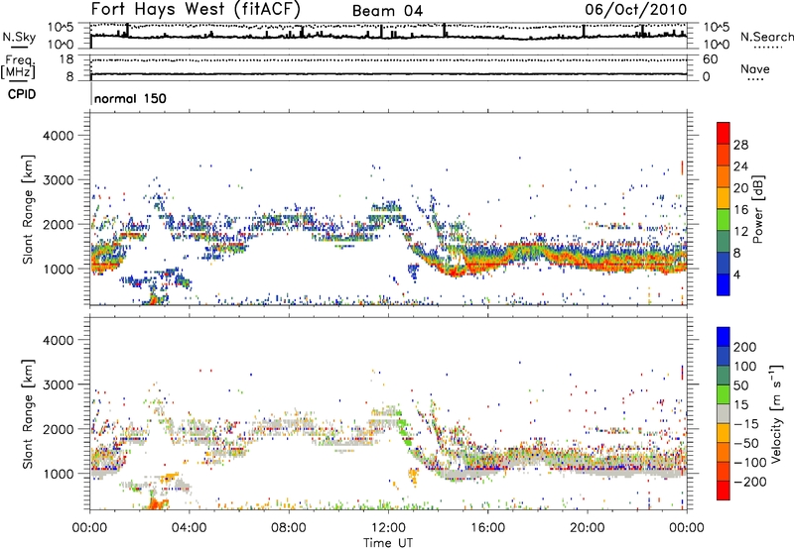This screenshot has height=549, width=794.
Task: Click the "08:00" time axis label
Action: [289, 528]
